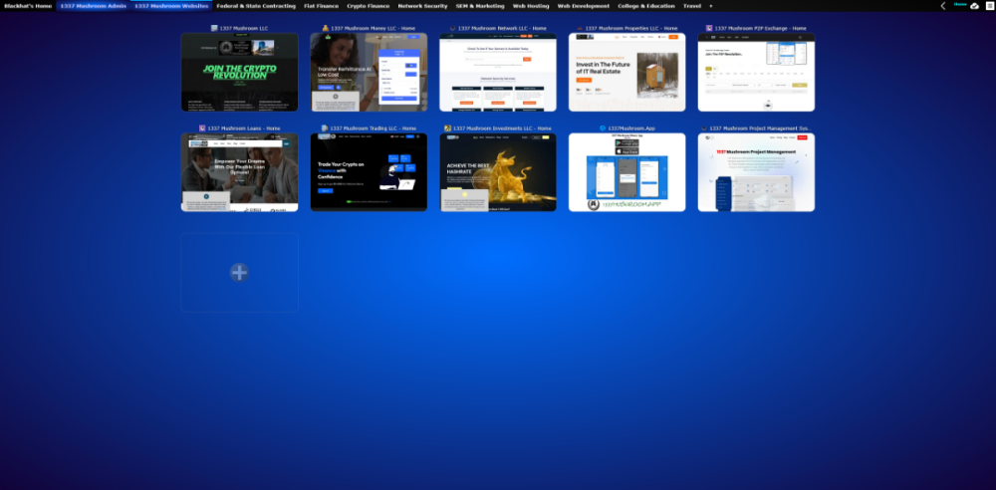Open the 1337 Mushroom Investments LLC thumbnail

click(x=498, y=172)
